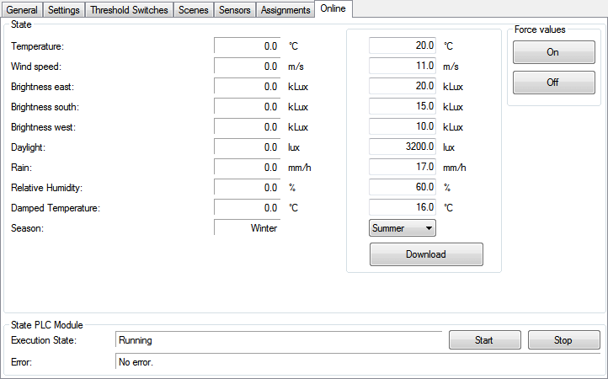Click the Brightness east: label

[42, 87]
